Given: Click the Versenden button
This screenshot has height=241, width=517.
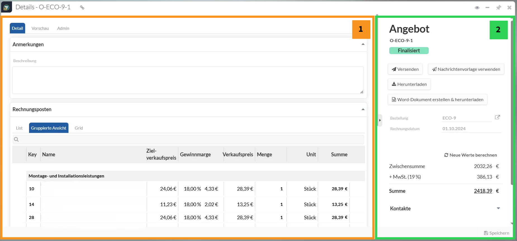Looking at the screenshot, I should (405, 69).
